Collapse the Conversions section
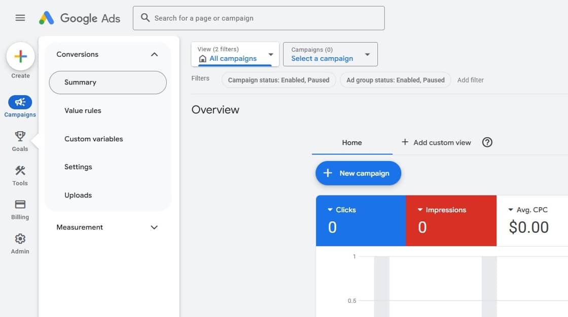 tap(154, 54)
